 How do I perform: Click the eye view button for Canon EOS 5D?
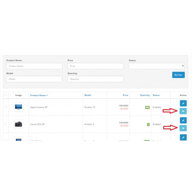point(183,128)
